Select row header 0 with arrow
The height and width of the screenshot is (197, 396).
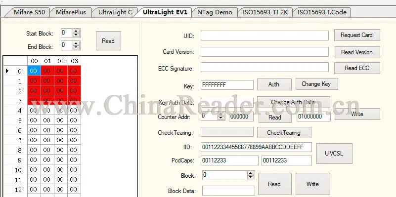click(15, 71)
